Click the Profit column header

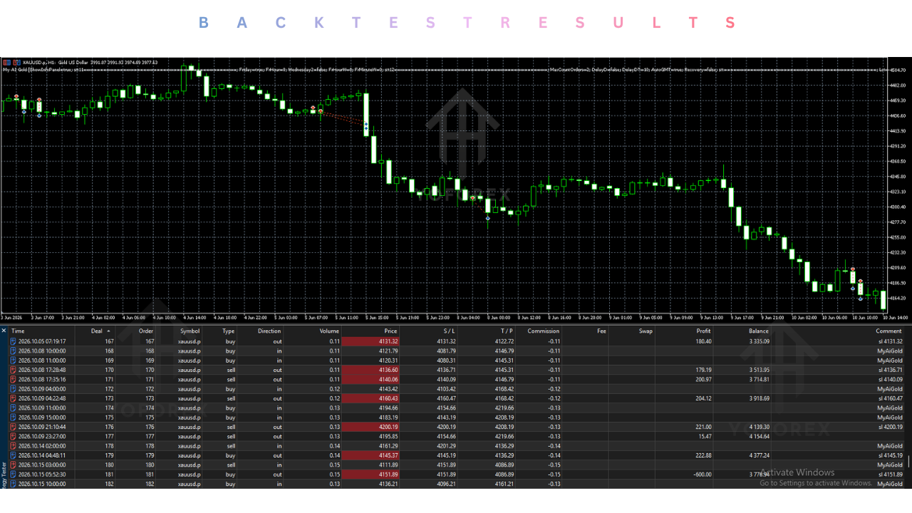pos(703,331)
